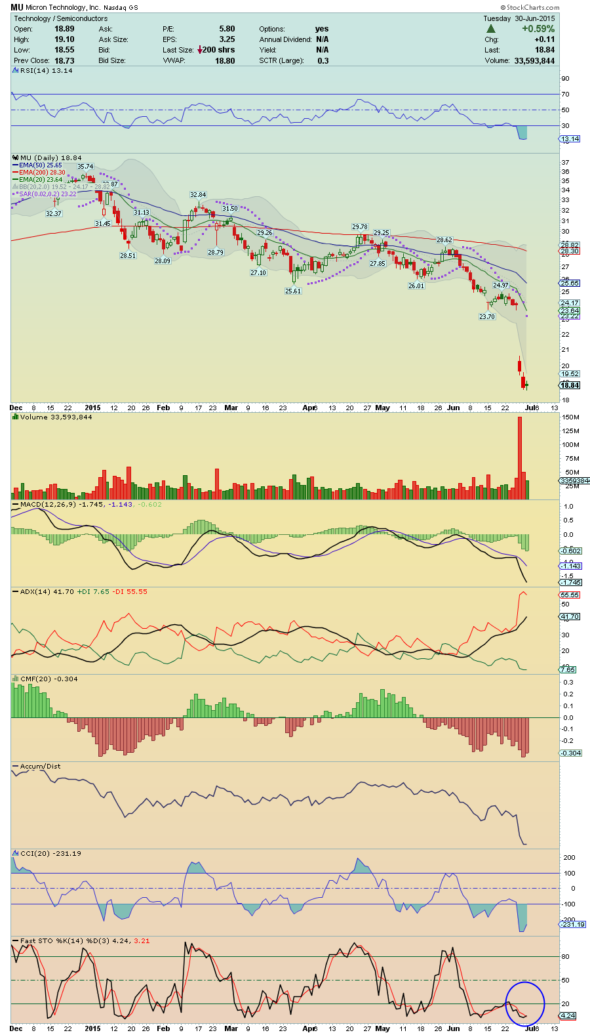
Task: Click the red down arrow beside Last Size
Action: [199, 50]
